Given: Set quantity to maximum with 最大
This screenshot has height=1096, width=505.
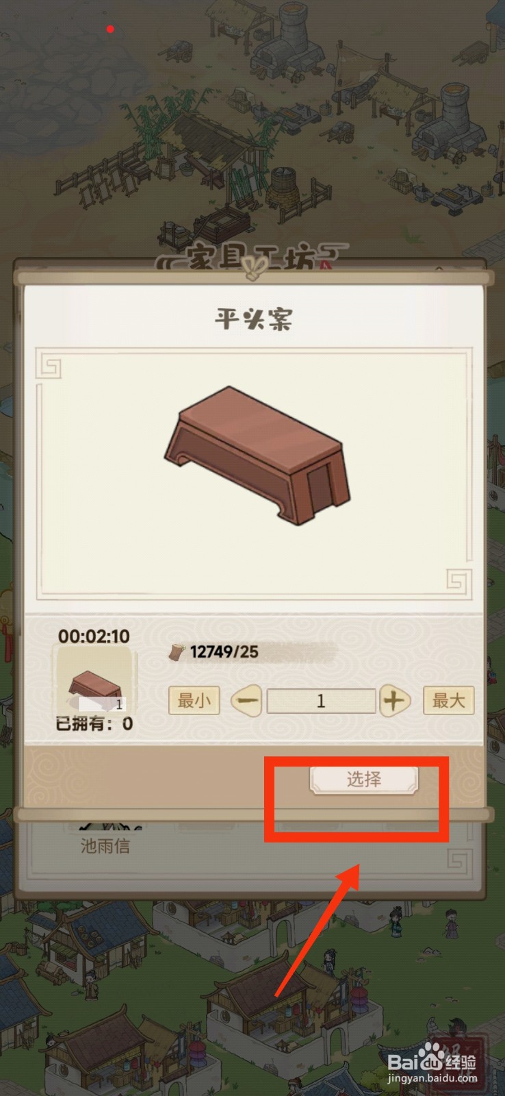Looking at the screenshot, I should pyautogui.click(x=448, y=701).
